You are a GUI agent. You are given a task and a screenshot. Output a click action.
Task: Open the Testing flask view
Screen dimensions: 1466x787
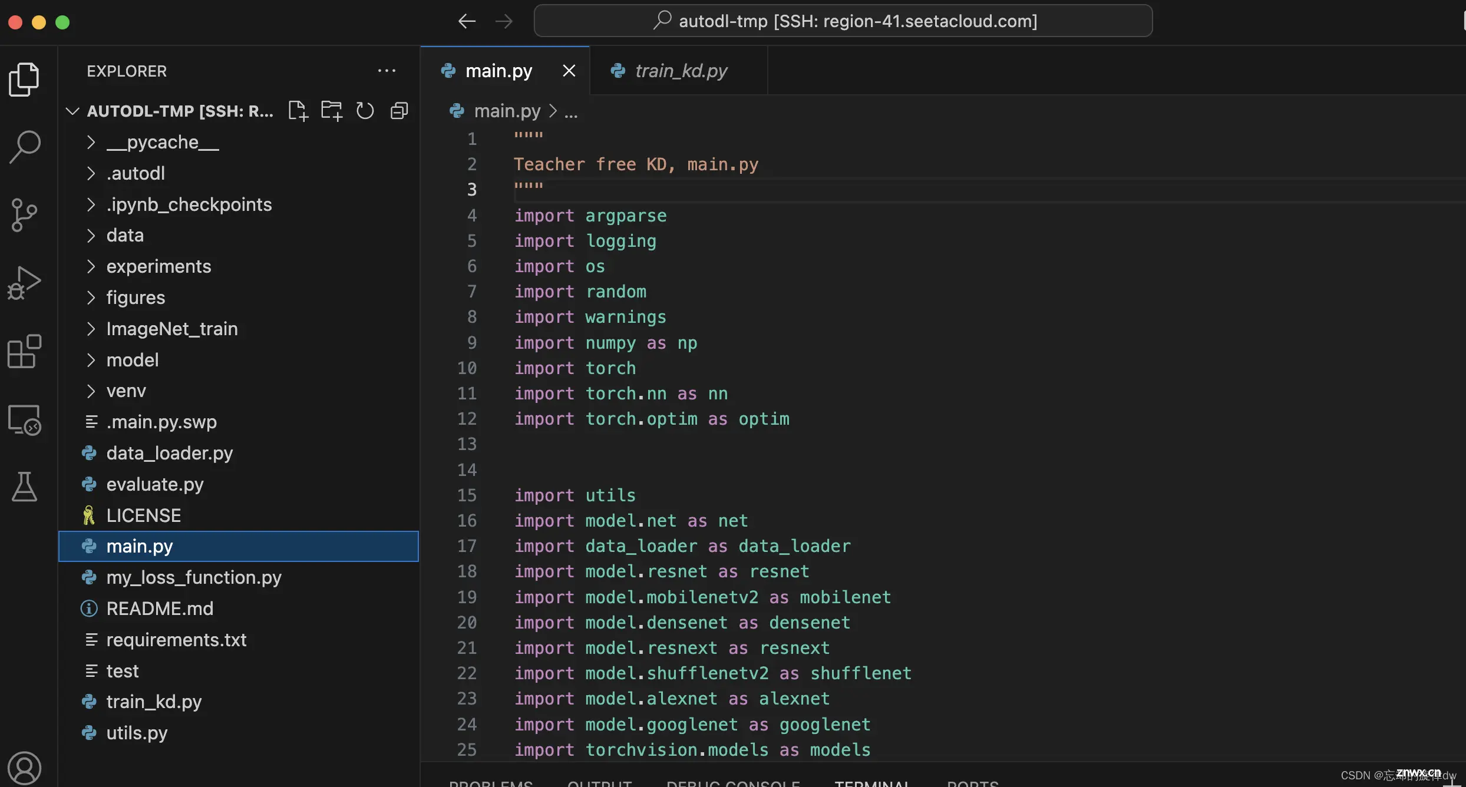(24, 487)
